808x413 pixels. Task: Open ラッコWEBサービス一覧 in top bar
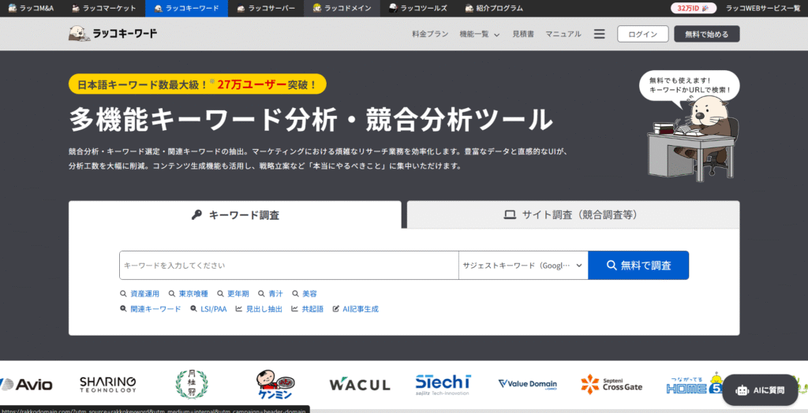[x=763, y=8]
